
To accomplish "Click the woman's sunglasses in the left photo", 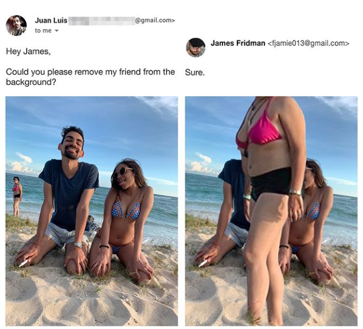I will point(122,171).
